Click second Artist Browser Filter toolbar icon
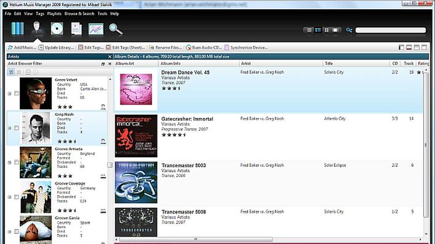435x244 pixels. click(18, 72)
